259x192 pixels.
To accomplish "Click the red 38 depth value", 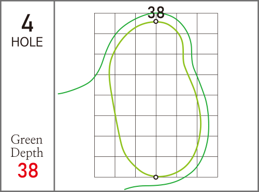I will point(28,170).
